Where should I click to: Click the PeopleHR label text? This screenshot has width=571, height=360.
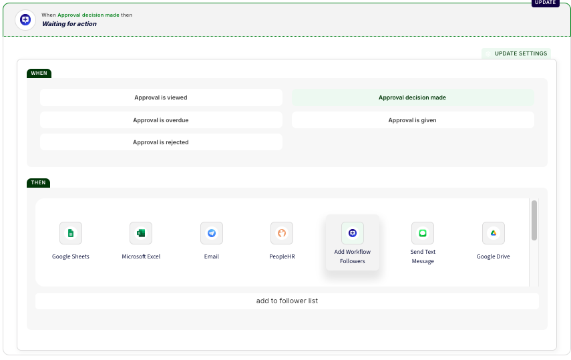[x=282, y=256]
